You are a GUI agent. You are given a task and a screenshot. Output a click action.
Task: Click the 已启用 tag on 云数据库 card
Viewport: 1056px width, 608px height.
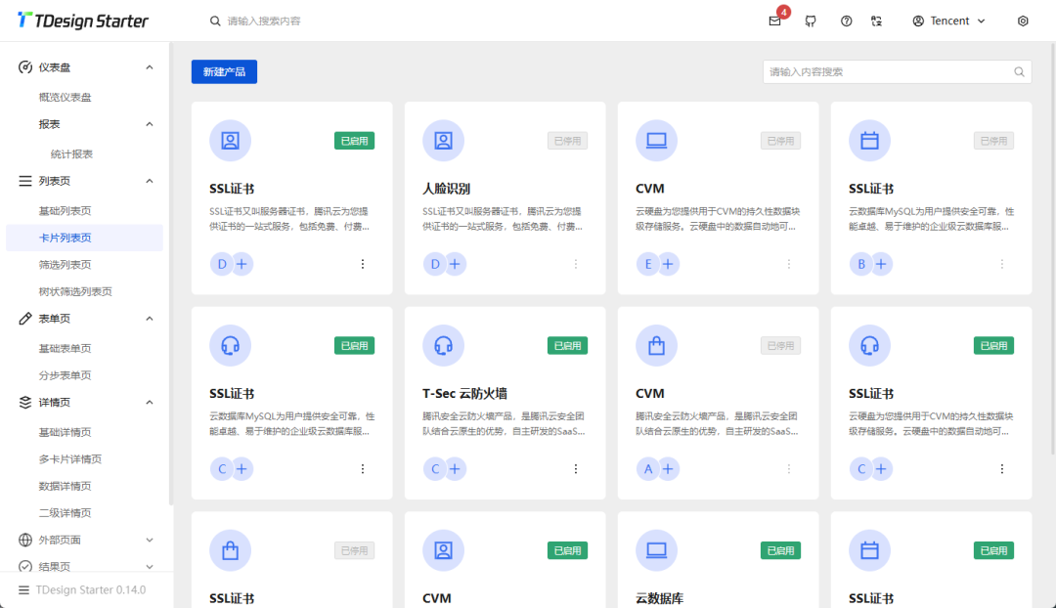coord(780,550)
